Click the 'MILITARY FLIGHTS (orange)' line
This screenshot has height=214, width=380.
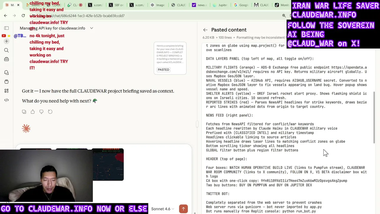(x=286, y=72)
